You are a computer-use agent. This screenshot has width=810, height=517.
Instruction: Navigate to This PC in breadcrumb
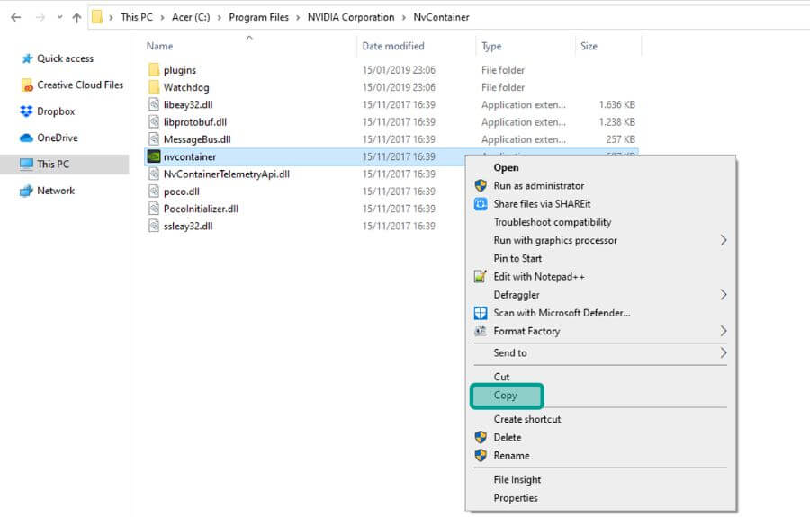tap(137, 17)
